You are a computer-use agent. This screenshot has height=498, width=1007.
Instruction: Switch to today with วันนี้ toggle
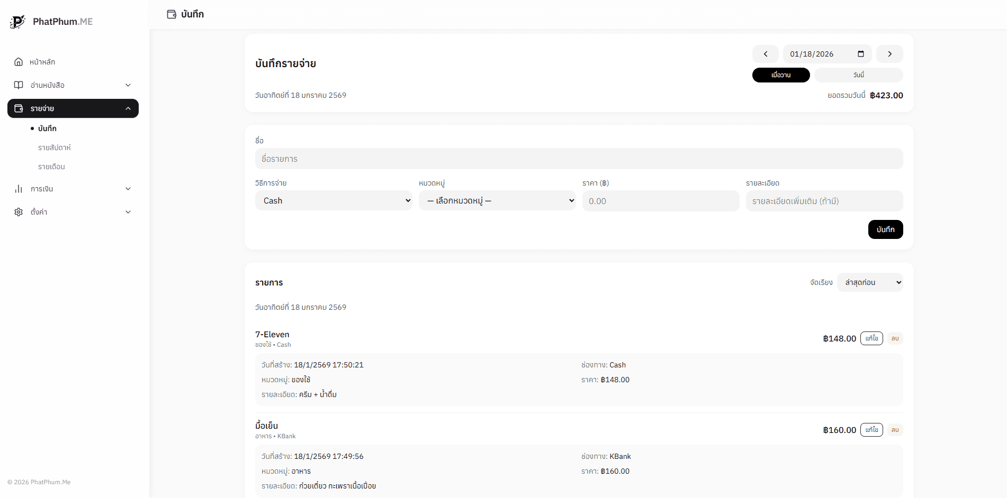pos(858,75)
